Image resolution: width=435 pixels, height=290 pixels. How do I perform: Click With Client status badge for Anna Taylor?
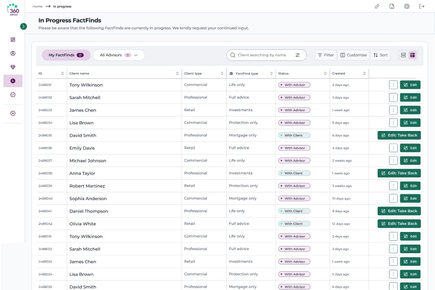point(294,173)
